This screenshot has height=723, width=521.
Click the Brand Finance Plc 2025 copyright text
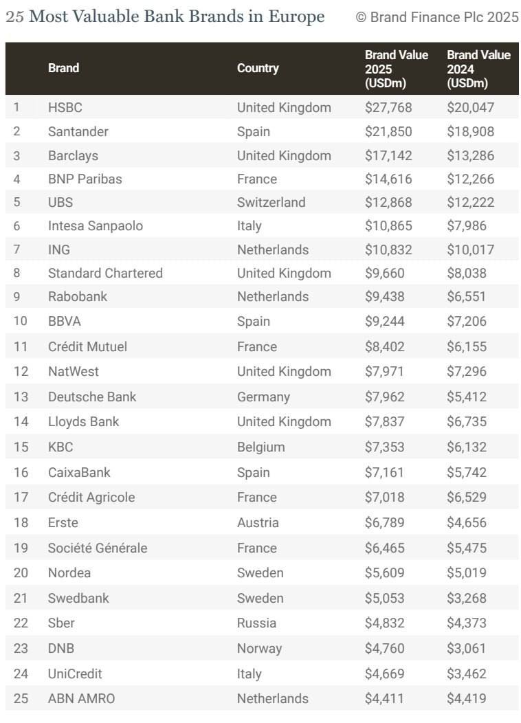click(x=436, y=17)
